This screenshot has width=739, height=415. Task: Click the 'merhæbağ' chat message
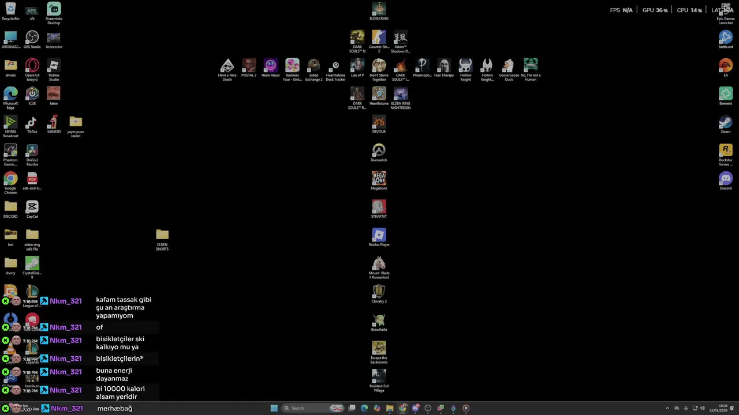click(115, 408)
